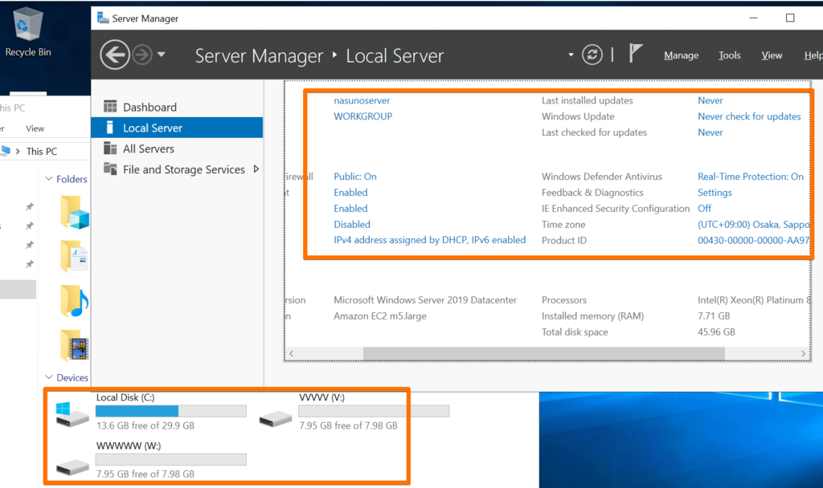This screenshot has height=488, width=823.
Task: Click the properties horizontal scrollbar thumb
Action: click(x=544, y=353)
